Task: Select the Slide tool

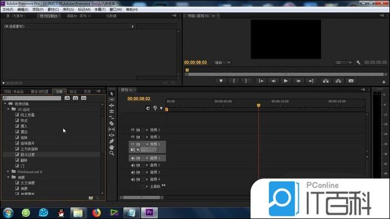Action: point(112,135)
